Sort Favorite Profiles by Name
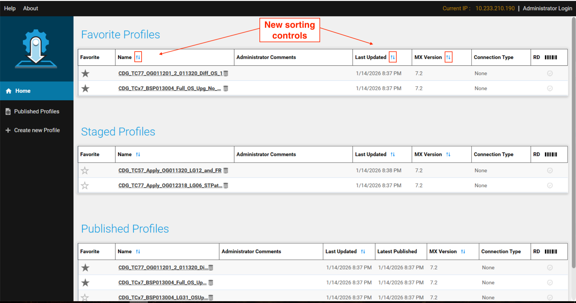The width and height of the screenshot is (576, 303). [138, 57]
